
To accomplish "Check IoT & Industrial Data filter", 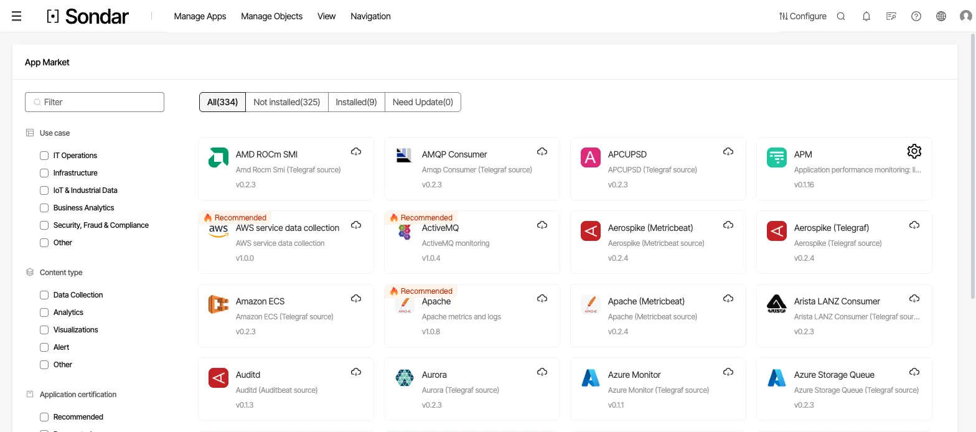I will (44, 190).
